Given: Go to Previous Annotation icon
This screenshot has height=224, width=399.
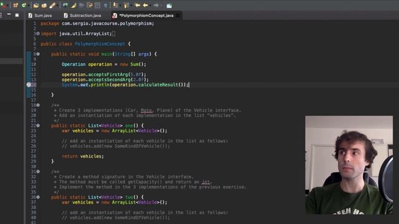Looking at the screenshot, I should click(126, 5).
